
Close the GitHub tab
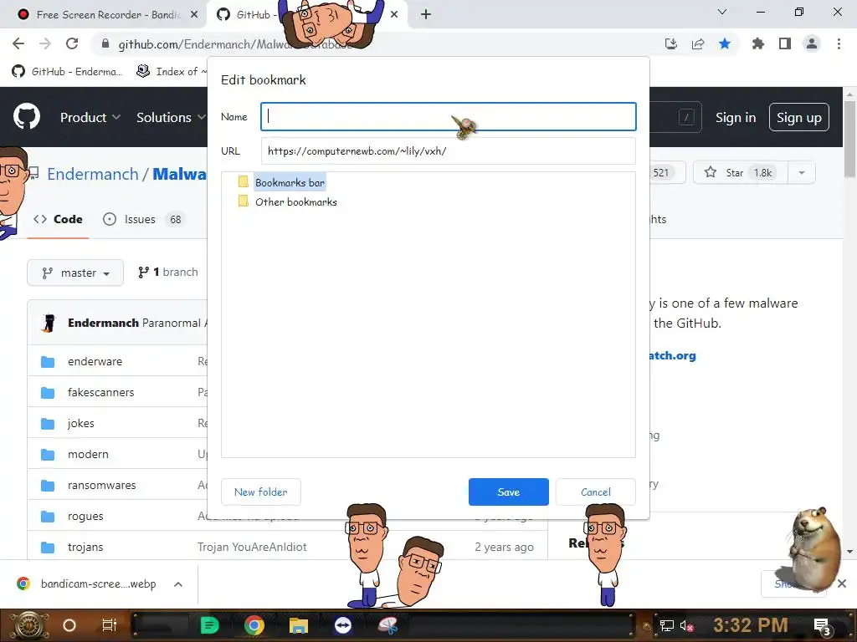tap(394, 15)
